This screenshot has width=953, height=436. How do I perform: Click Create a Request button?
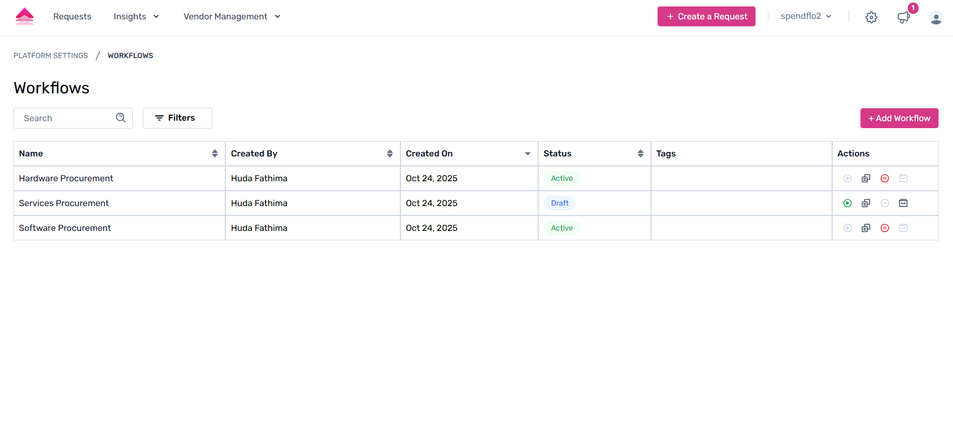[706, 16]
